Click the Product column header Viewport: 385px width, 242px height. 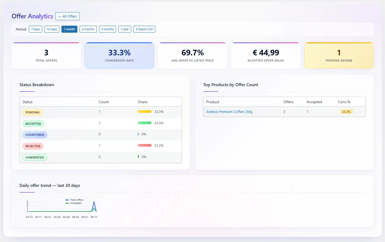click(x=213, y=102)
